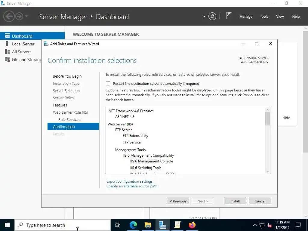Show hidden system tray icons

[254, 225]
